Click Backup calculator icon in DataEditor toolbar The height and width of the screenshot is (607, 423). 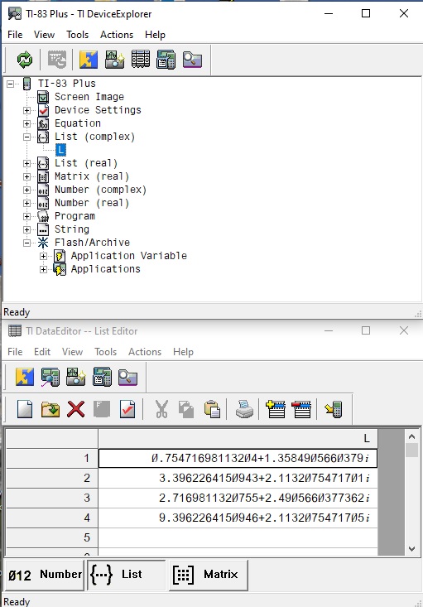[102, 377]
